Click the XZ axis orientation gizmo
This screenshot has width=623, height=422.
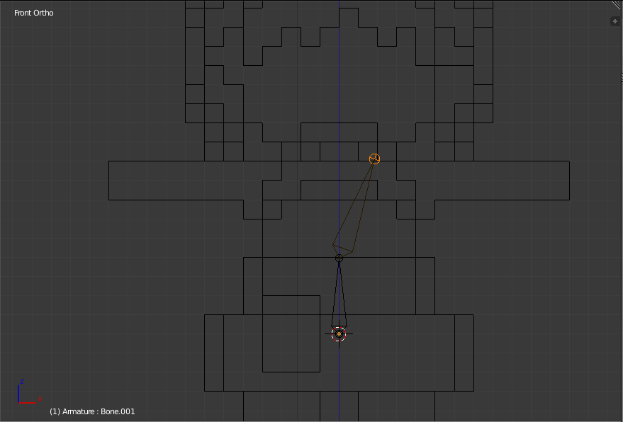pos(28,392)
